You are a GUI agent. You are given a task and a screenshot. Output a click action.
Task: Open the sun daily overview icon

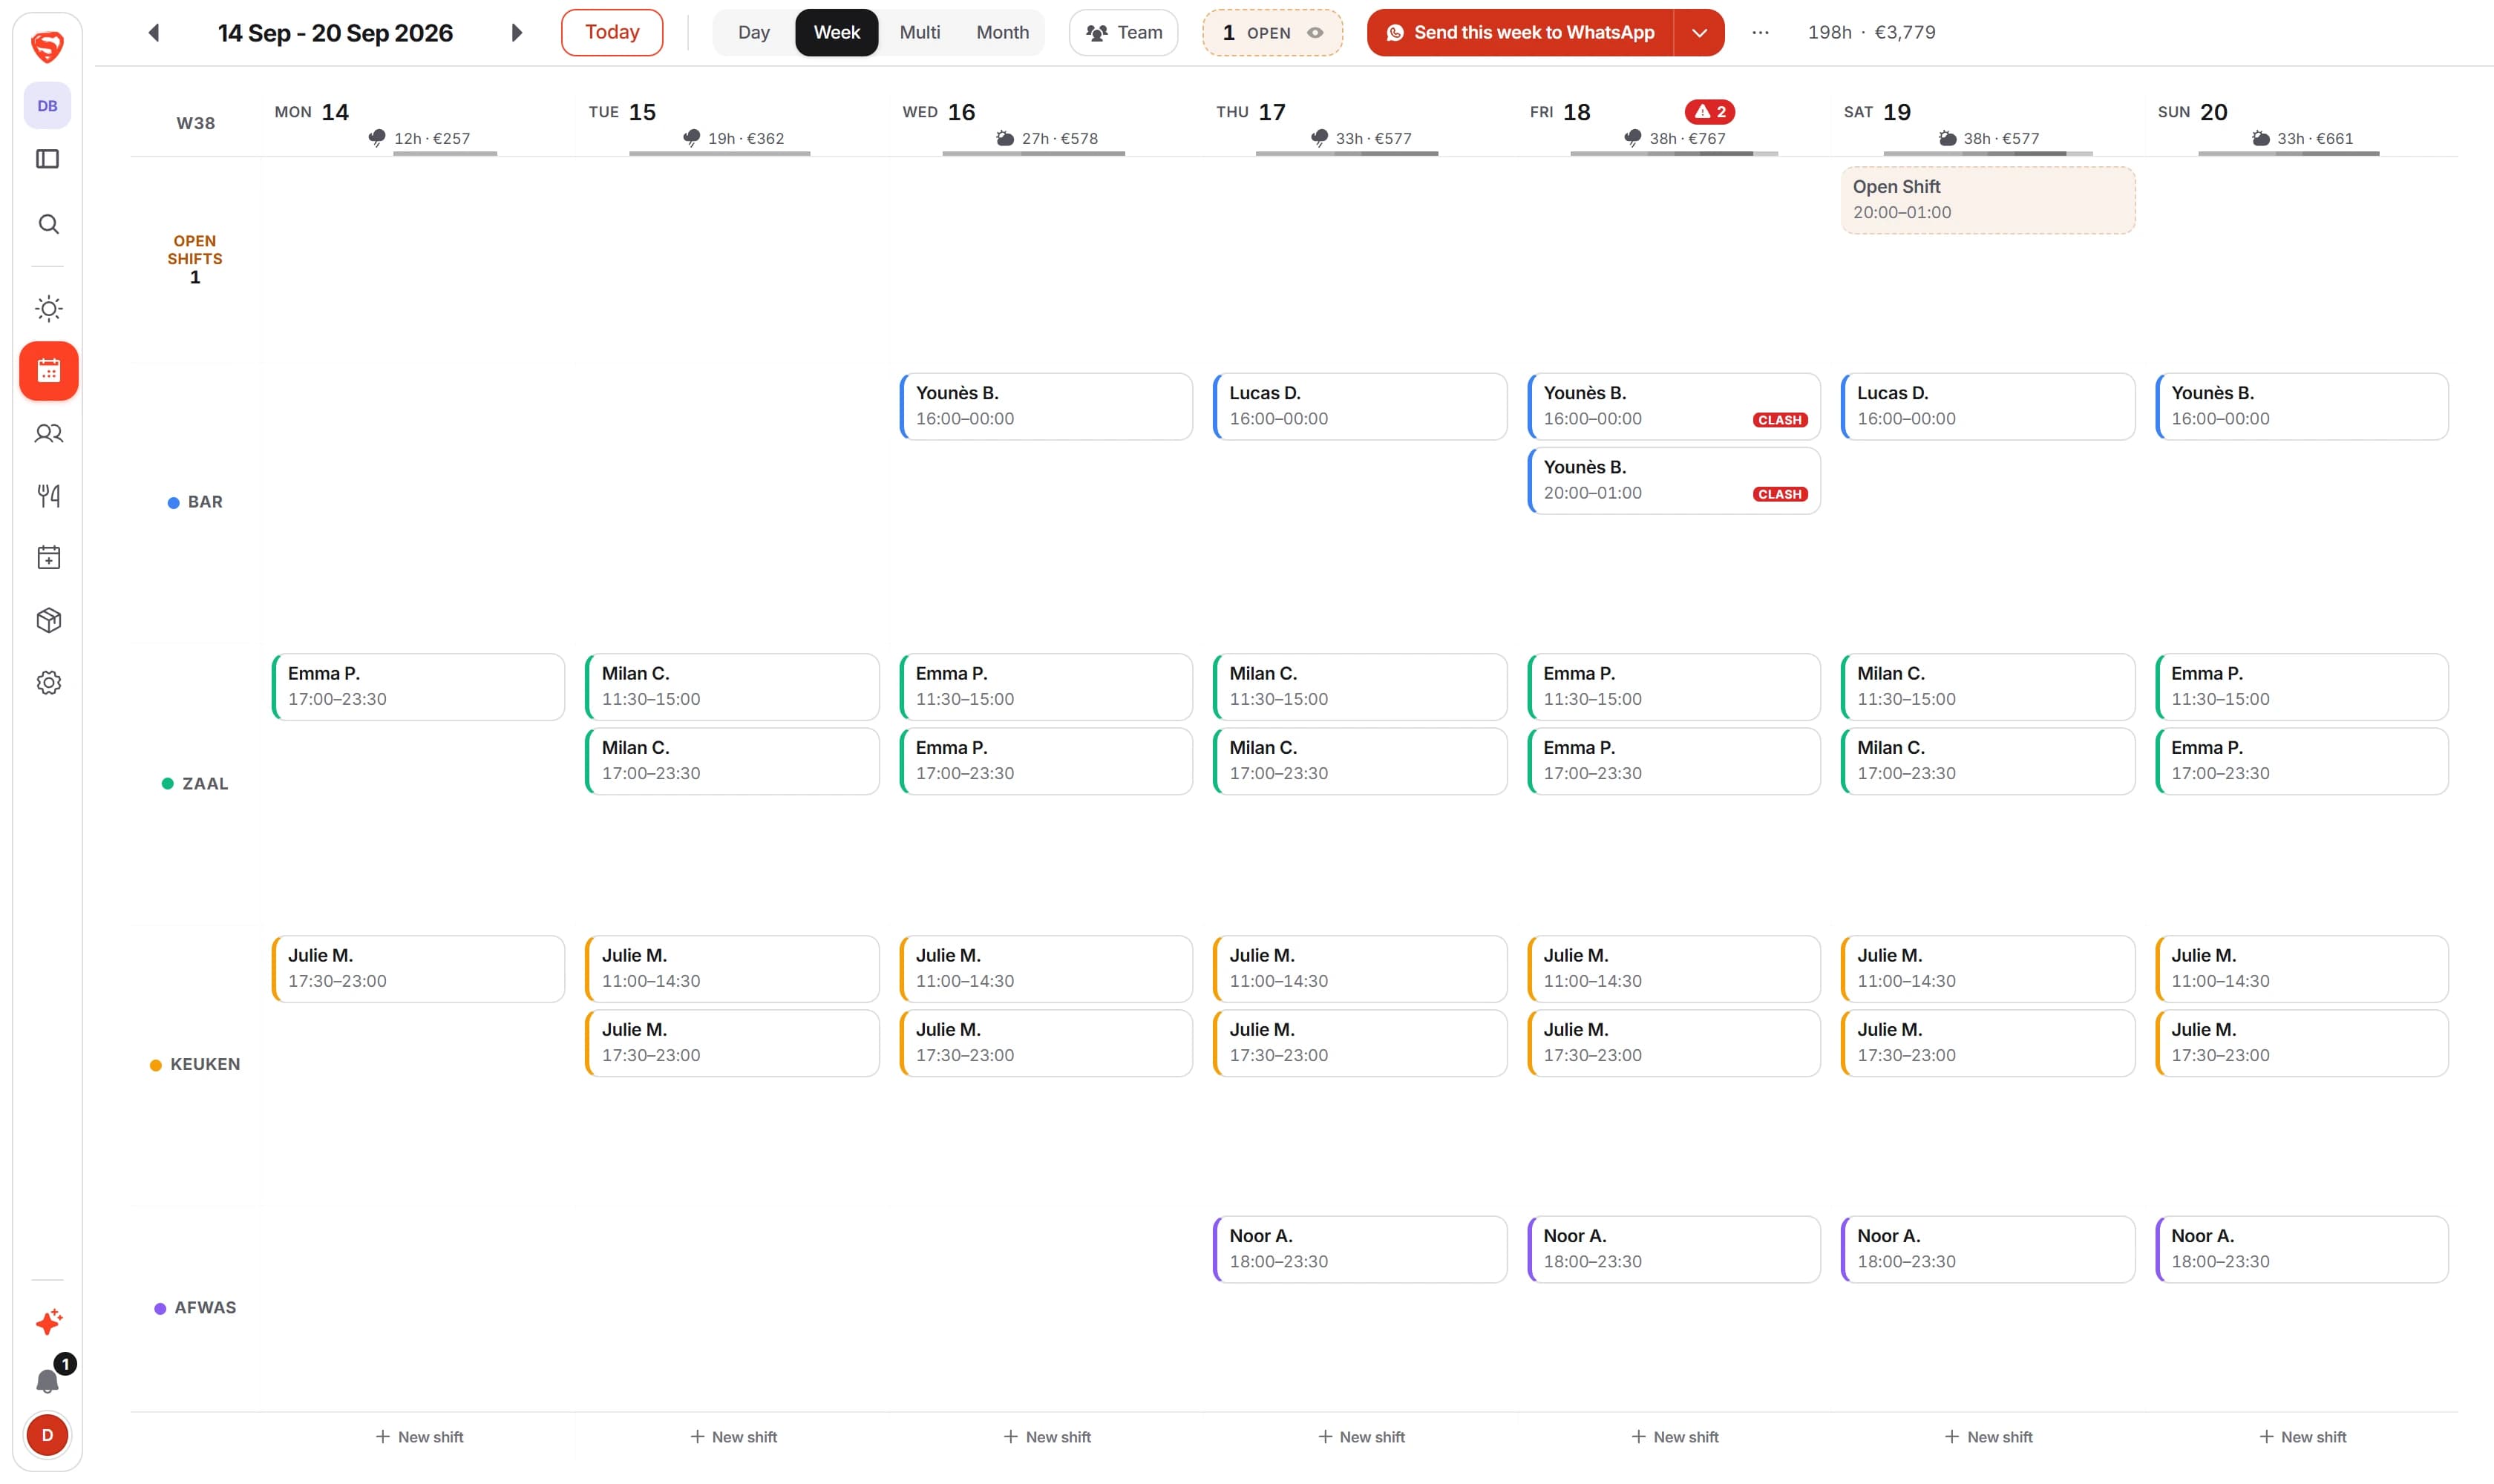coord(48,309)
